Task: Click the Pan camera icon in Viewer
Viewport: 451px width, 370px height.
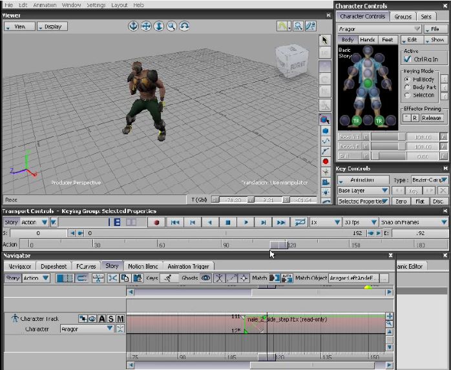Action: pyautogui.click(x=146, y=26)
